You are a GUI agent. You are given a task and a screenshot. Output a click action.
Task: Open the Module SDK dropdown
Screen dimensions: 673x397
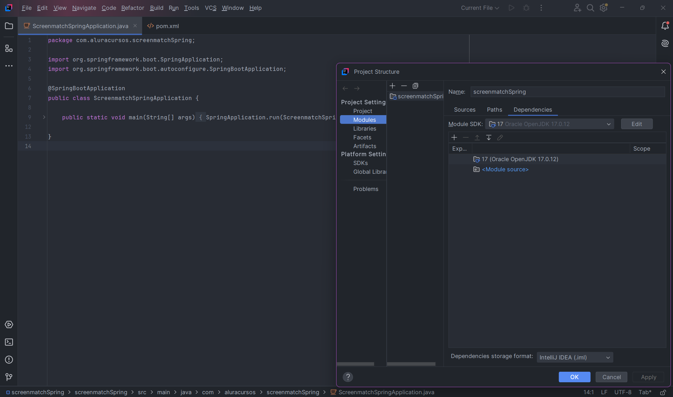tap(549, 124)
